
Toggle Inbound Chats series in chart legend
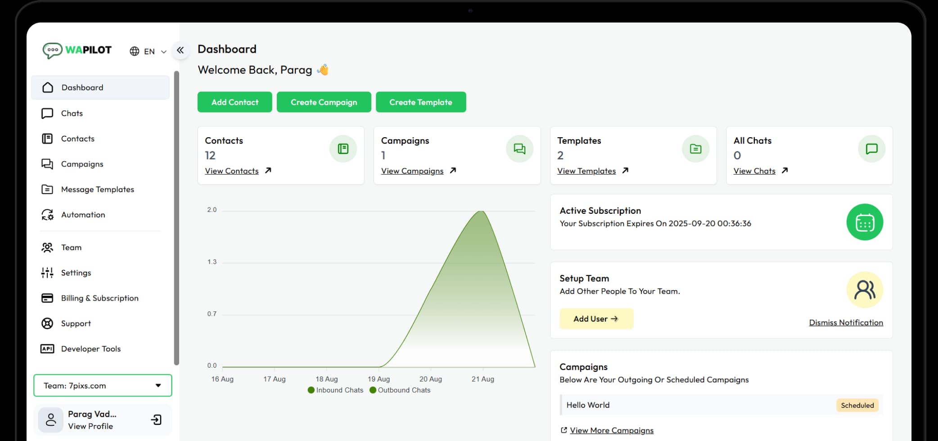click(x=335, y=390)
